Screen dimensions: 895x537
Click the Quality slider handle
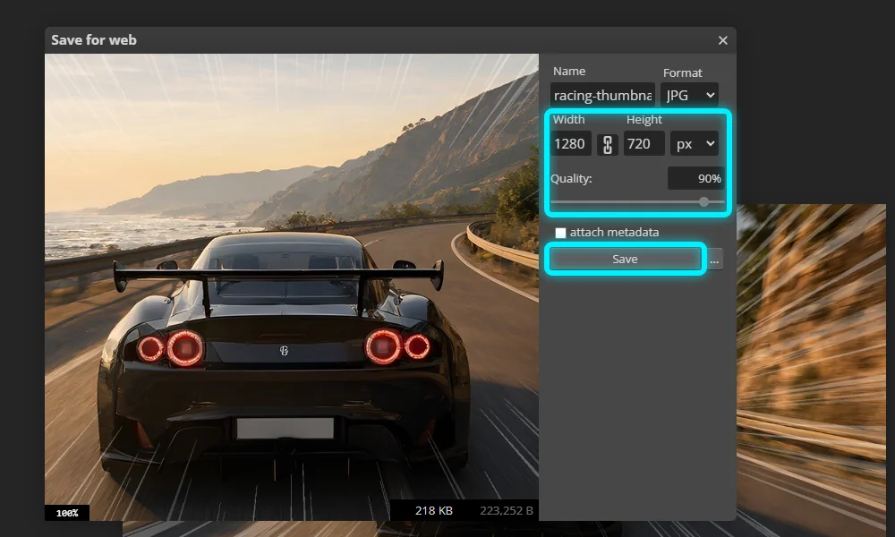tap(703, 201)
